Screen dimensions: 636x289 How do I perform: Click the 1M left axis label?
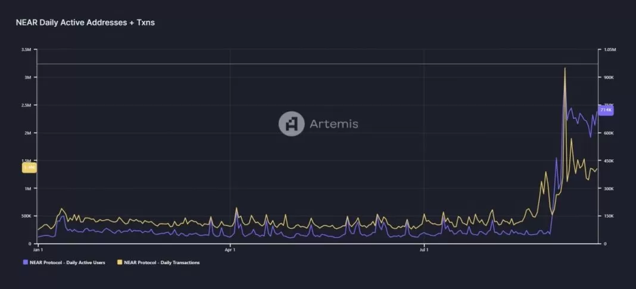27,189
